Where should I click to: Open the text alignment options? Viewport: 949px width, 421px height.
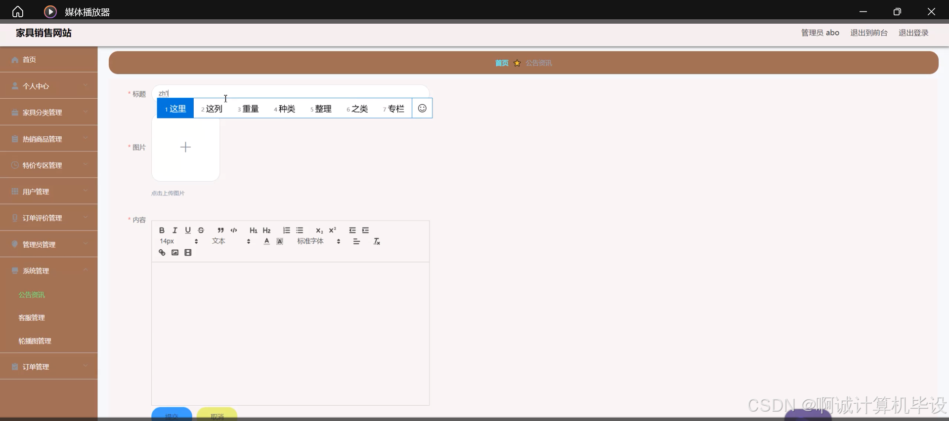pos(356,241)
